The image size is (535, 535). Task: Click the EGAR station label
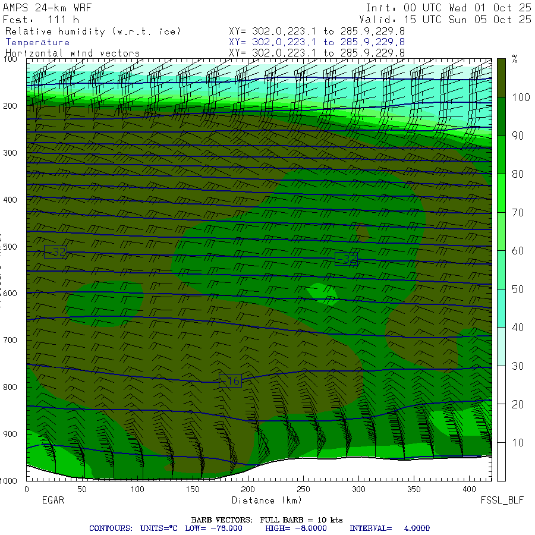coord(53,501)
